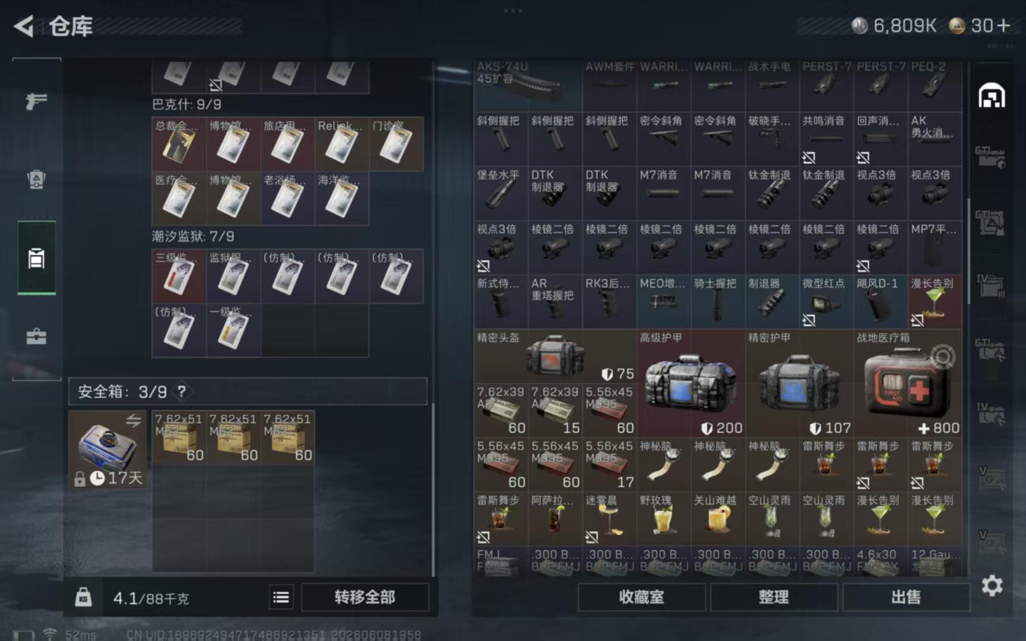Select the 制退器 muzzle brake item
The height and width of the screenshot is (641, 1026).
tap(772, 302)
